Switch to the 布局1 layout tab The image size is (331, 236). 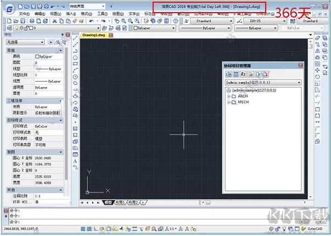[x=120, y=203]
